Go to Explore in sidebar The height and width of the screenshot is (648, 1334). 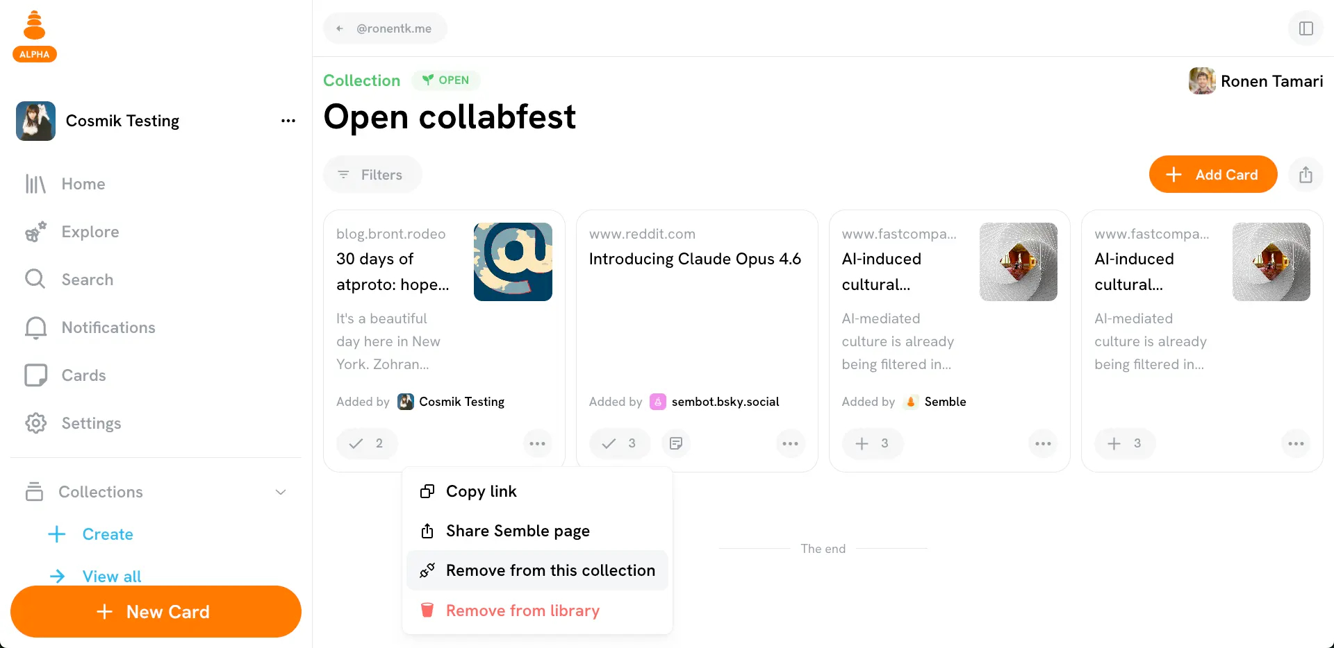point(90,232)
